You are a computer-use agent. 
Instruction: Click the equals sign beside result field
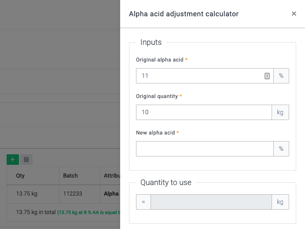(x=143, y=202)
